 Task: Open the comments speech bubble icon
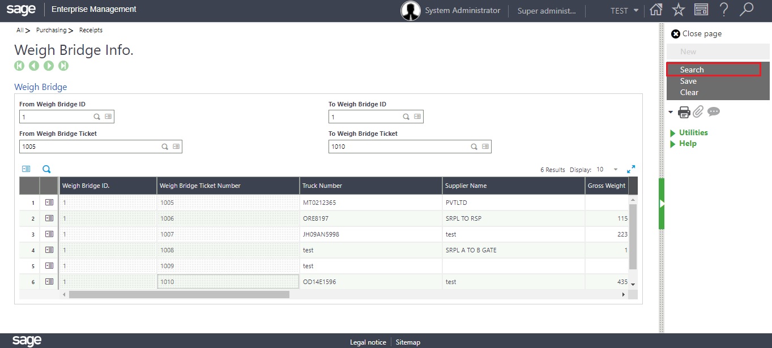point(714,111)
